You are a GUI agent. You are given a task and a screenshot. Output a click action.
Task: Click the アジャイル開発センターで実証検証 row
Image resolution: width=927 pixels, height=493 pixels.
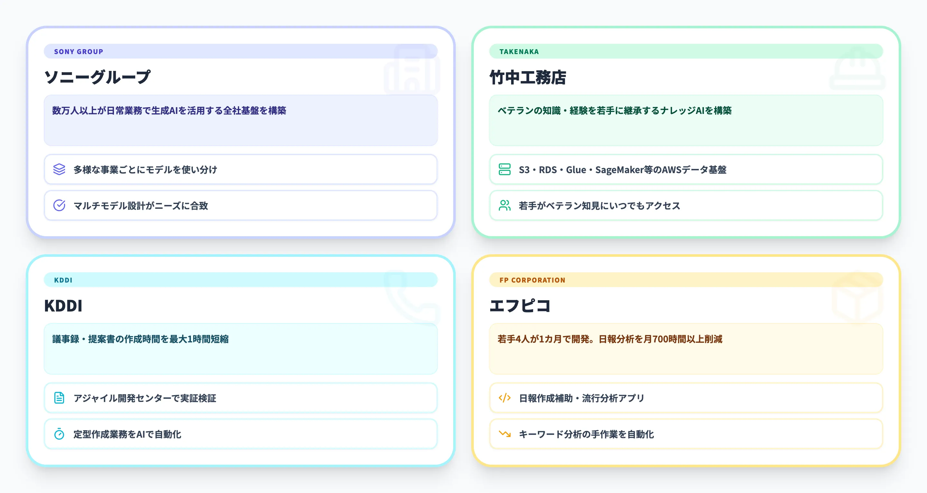[x=240, y=398]
